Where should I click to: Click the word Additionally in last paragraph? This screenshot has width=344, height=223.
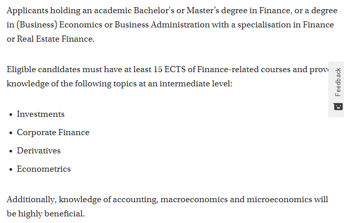pyautogui.click(x=32, y=200)
